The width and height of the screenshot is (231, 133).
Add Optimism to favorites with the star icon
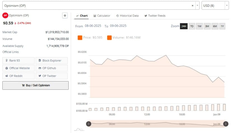(x=65, y=15)
